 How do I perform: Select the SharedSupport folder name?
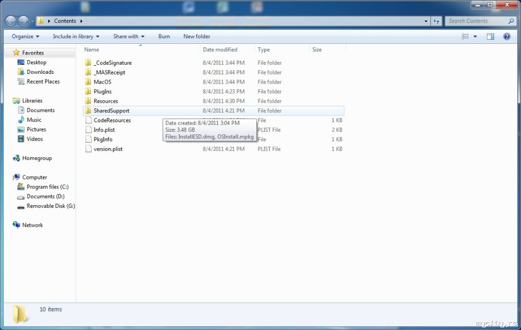111,111
